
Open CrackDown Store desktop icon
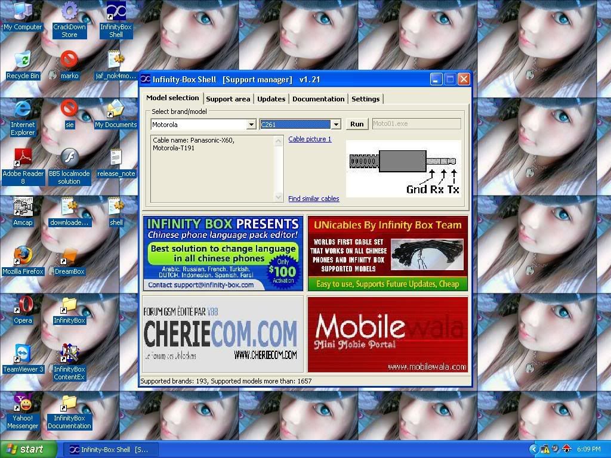pos(69,20)
